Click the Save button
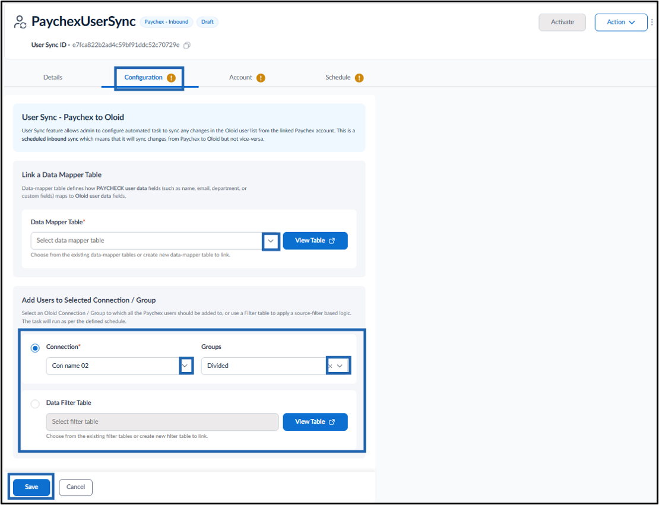659x505 pixels. 31,487
